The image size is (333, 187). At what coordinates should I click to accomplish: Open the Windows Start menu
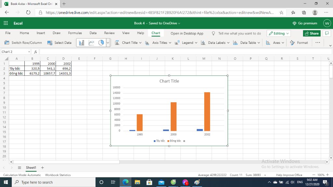click(6, 182)
